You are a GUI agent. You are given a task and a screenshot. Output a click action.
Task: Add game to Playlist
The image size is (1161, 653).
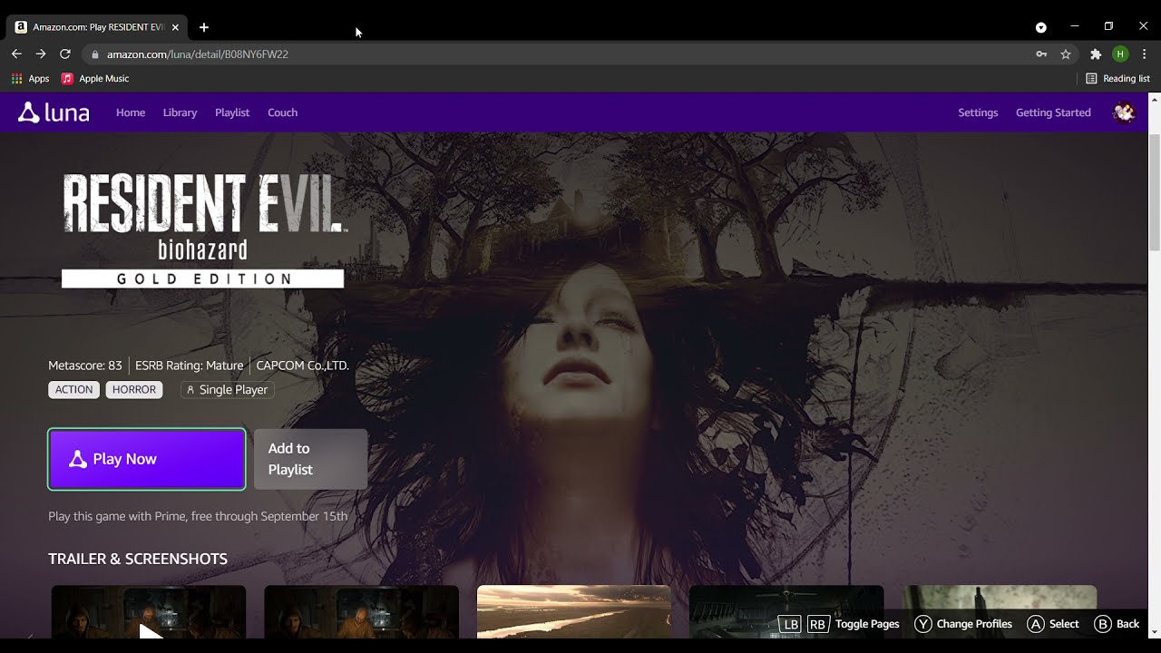[x=310, y=459]
